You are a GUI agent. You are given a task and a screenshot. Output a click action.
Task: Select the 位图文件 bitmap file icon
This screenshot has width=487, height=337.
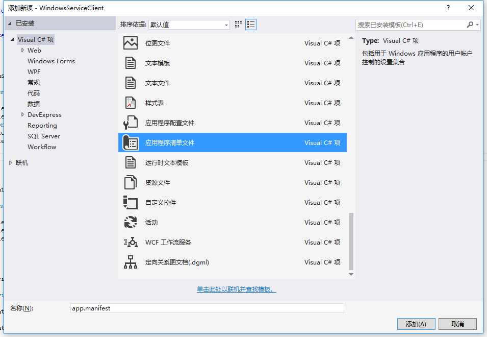(131, 43)
